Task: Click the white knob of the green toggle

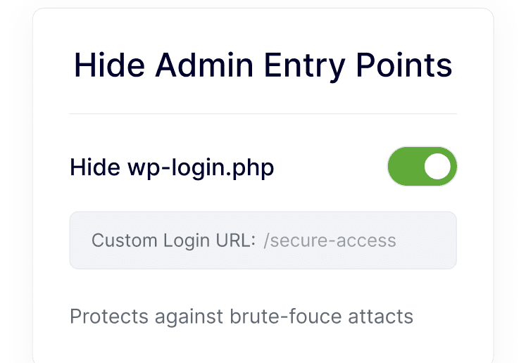Action: click(439, 167)
